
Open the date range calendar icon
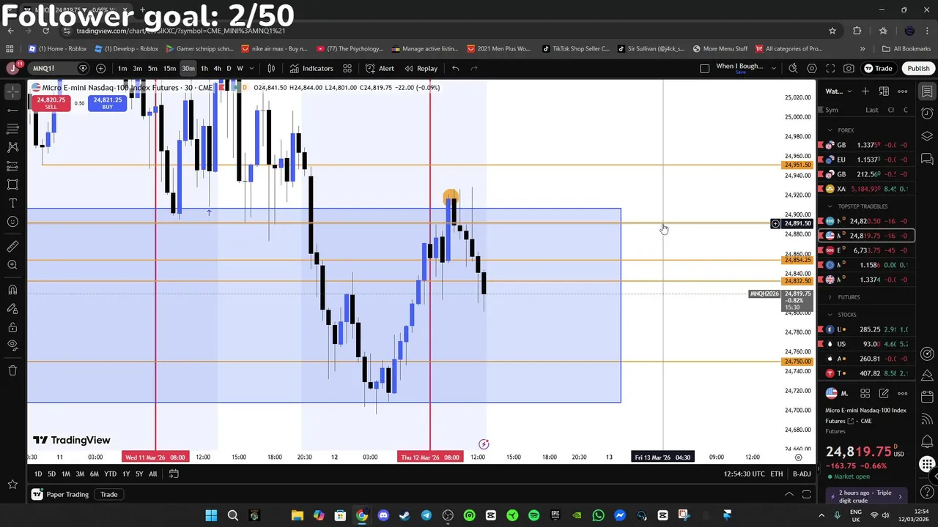tap(174, 474)
